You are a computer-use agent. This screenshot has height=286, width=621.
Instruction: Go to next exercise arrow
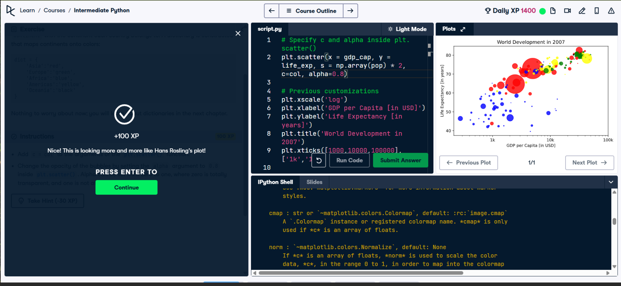[x=350, y=11]
